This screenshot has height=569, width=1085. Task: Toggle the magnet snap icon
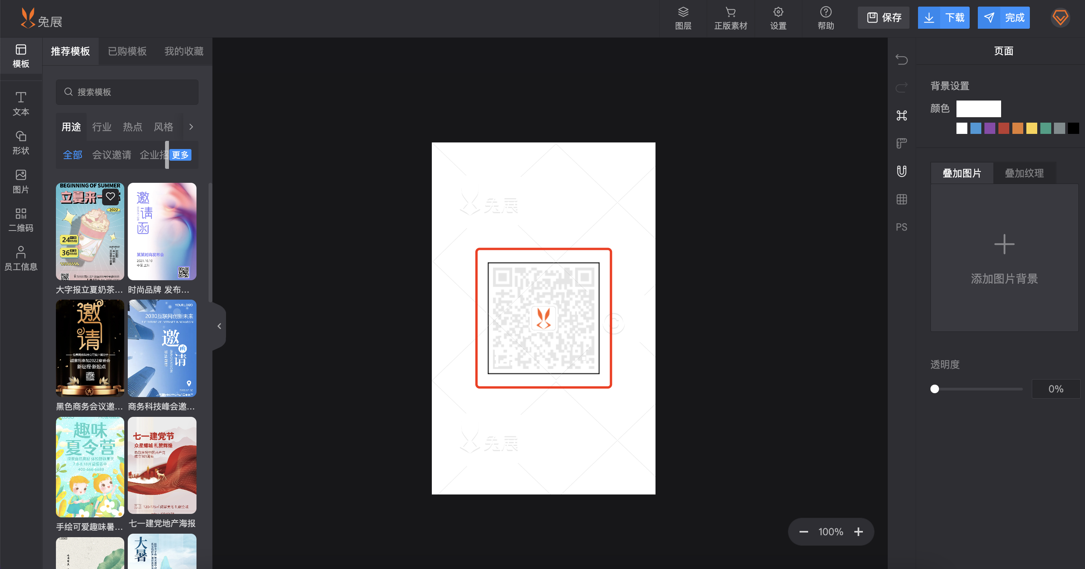[x=901, y=171]
